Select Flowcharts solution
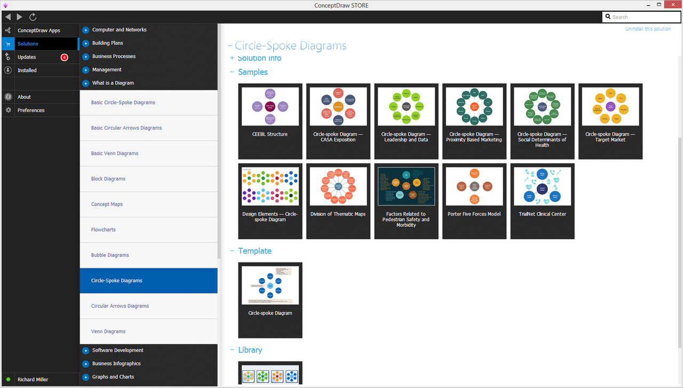 pos(149,230)
